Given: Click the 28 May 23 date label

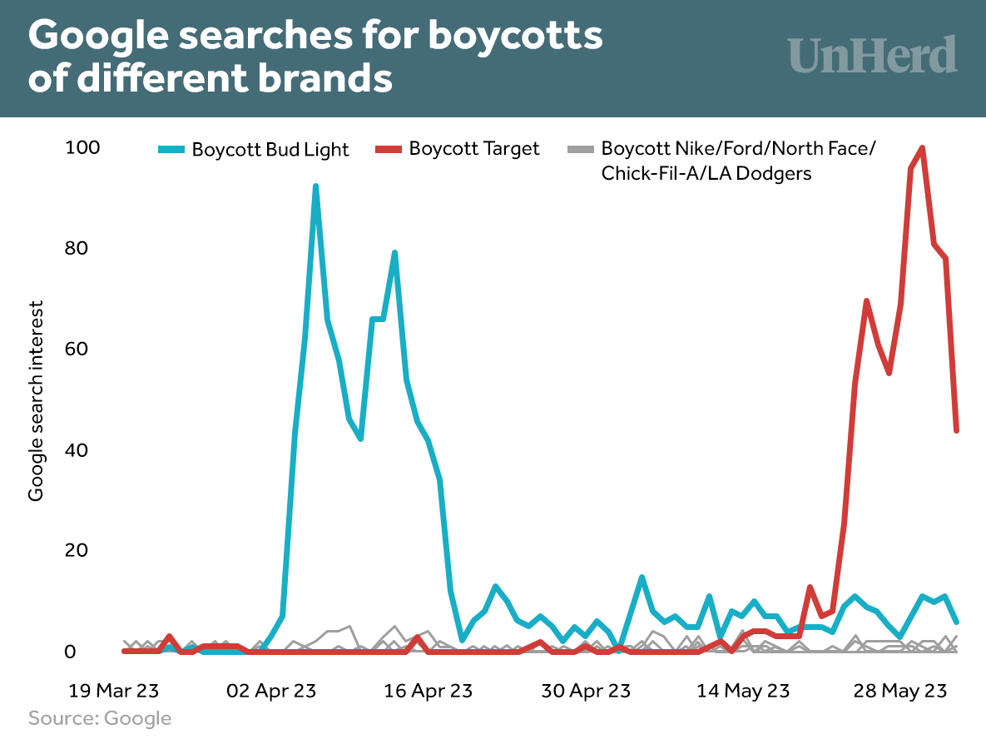Looking at the screenshot, I should [903, 691].
